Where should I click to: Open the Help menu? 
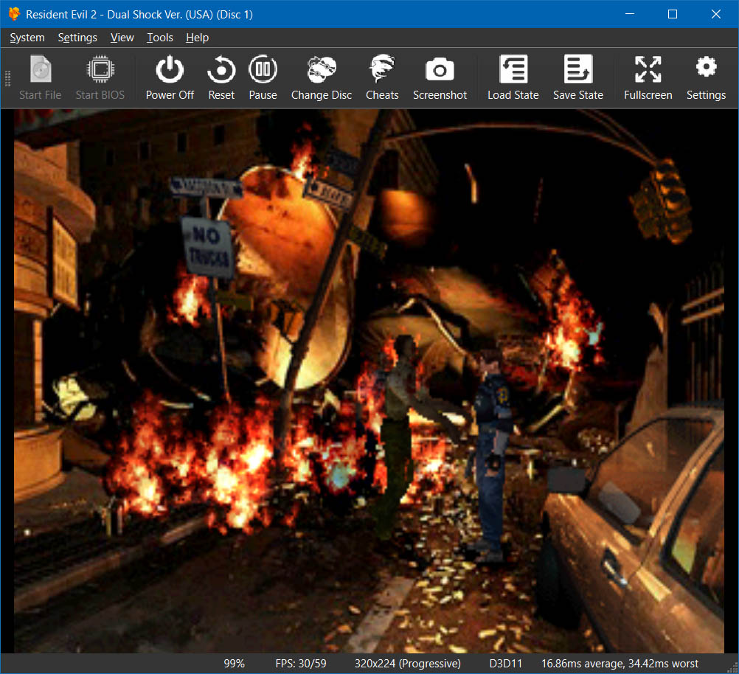coord(197,38)
